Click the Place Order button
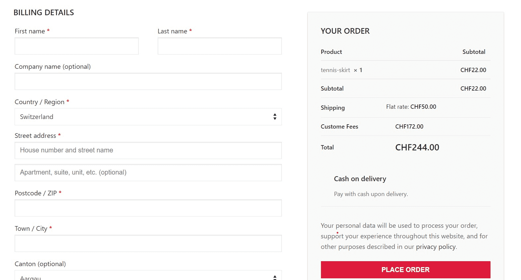The width and height of the screenshot is (521, 280). click(x=405, y=269)
